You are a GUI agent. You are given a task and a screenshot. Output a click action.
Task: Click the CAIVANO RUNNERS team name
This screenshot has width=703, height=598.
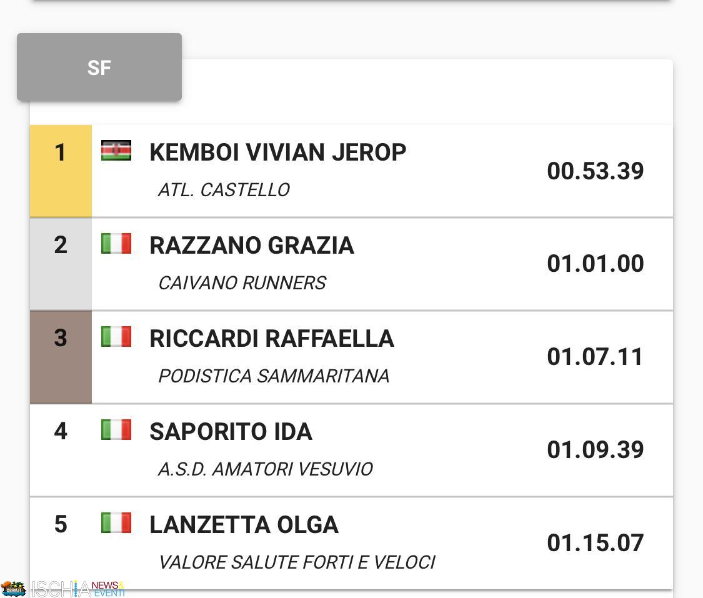point(242,283)
